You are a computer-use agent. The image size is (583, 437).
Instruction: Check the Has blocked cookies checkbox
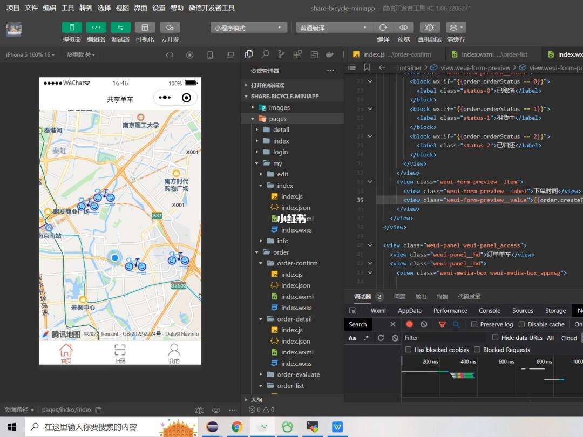click(408, 350)
